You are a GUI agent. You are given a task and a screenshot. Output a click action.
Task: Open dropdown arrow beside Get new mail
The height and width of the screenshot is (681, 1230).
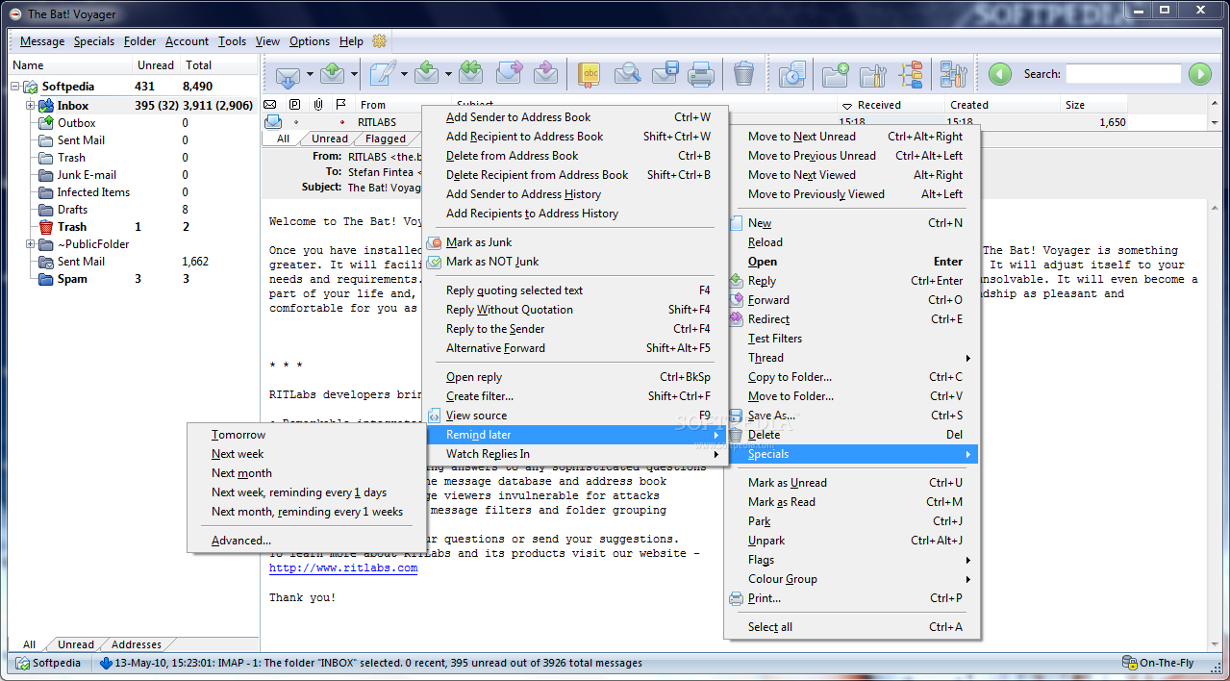pos(310,74)
